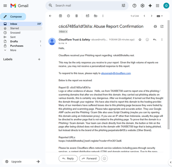Screen dimensions: 172x167
Task: Focus the Search mail field
Action: tap(87, 5)
